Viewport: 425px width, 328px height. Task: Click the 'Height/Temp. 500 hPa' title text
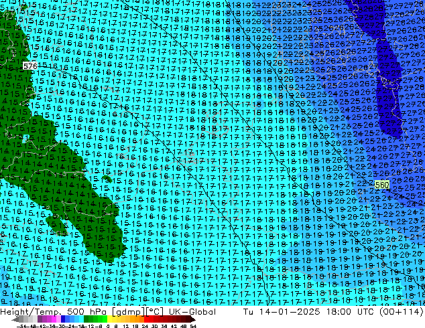pos(53,312)
